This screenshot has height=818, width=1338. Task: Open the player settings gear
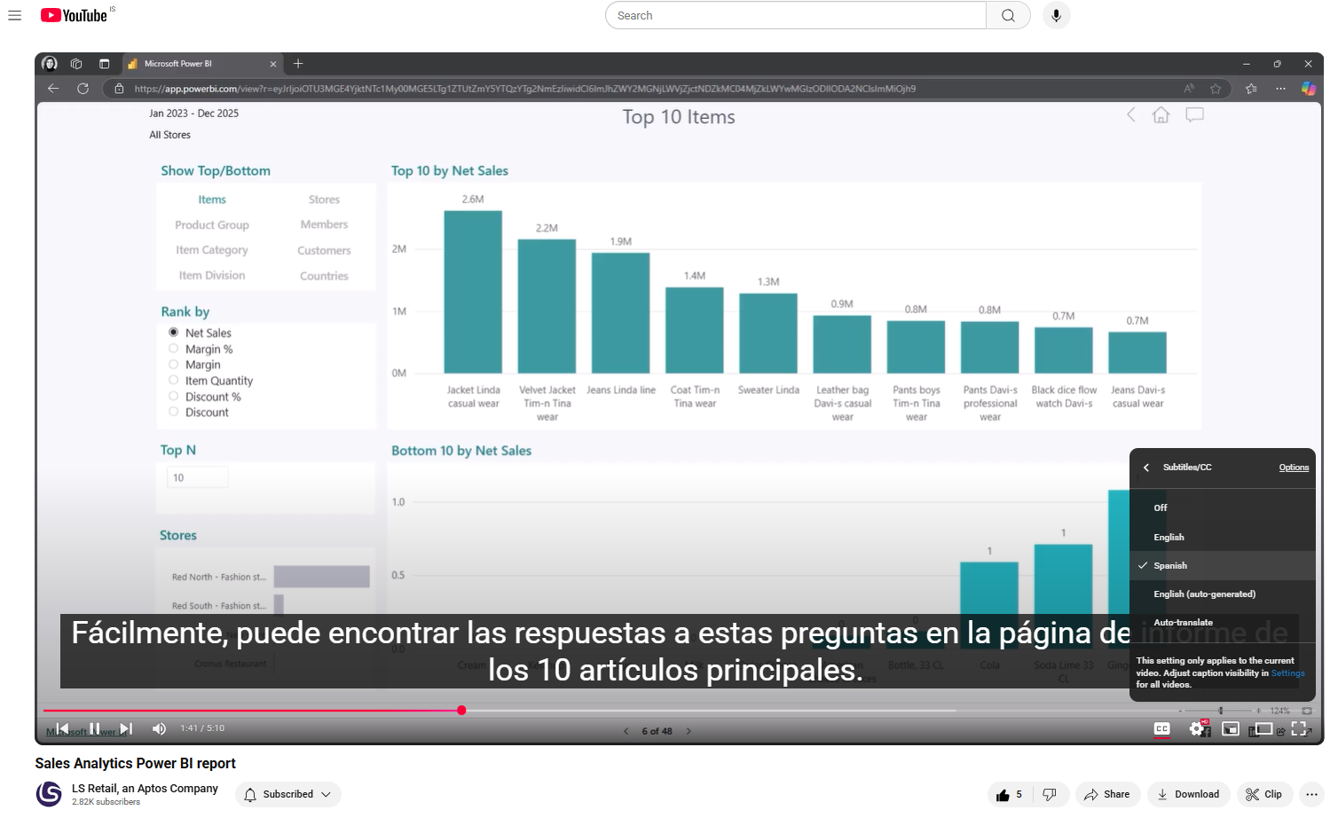1198,729
